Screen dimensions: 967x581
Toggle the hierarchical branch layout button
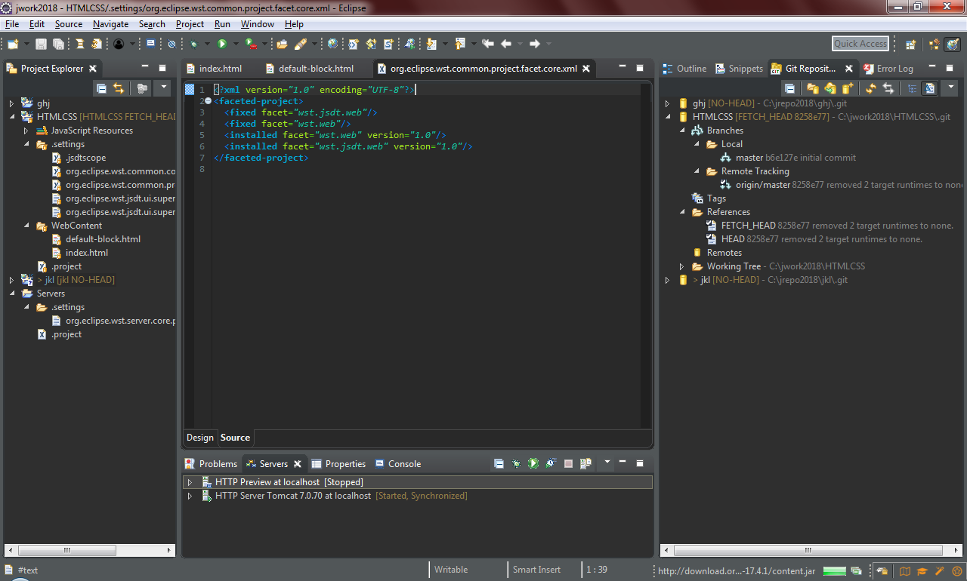[x=913, y=88]
